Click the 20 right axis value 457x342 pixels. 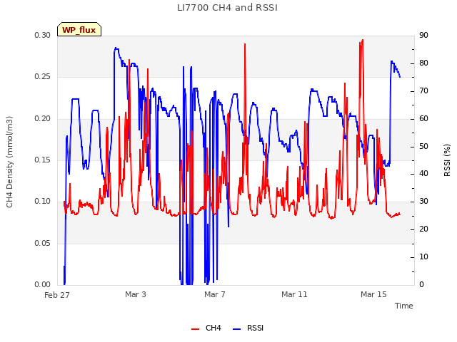click(423, 229)
